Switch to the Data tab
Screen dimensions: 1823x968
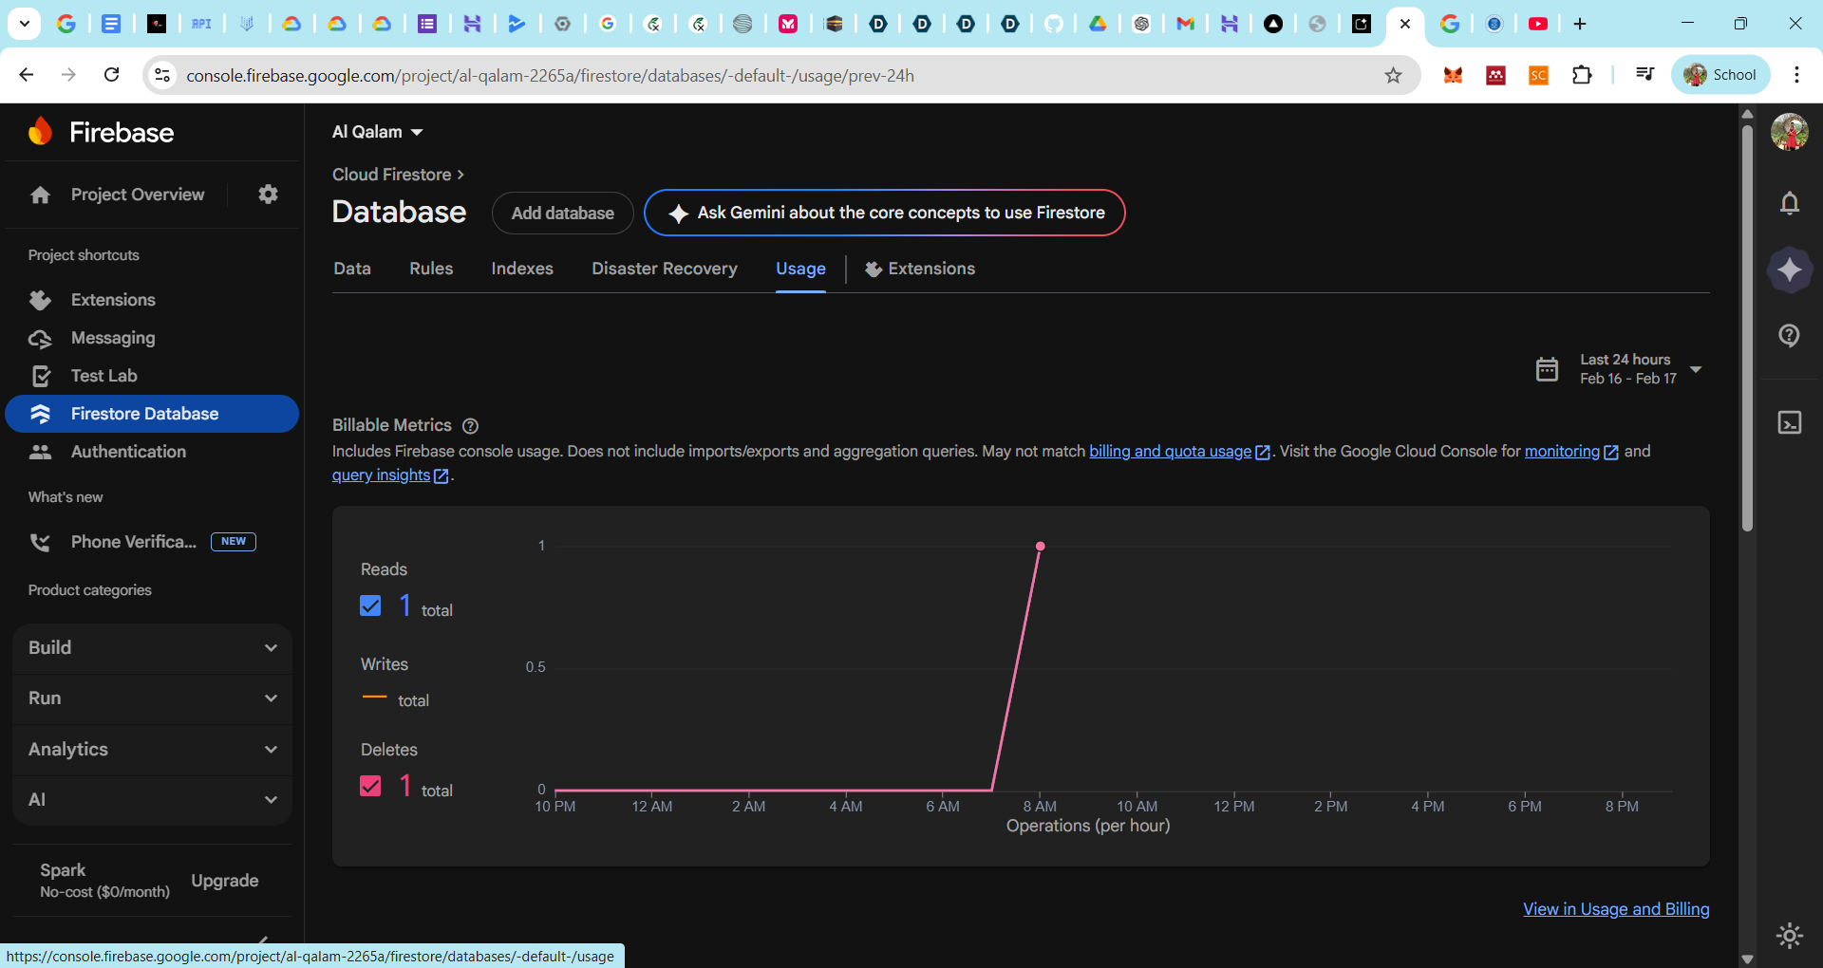click(x=352, y=269)
